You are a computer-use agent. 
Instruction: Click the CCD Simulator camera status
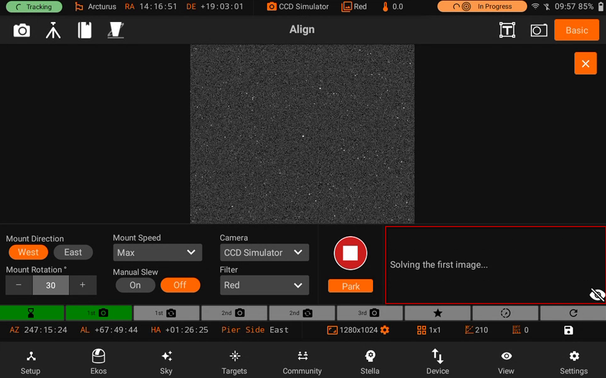click(x=297, y=6)
